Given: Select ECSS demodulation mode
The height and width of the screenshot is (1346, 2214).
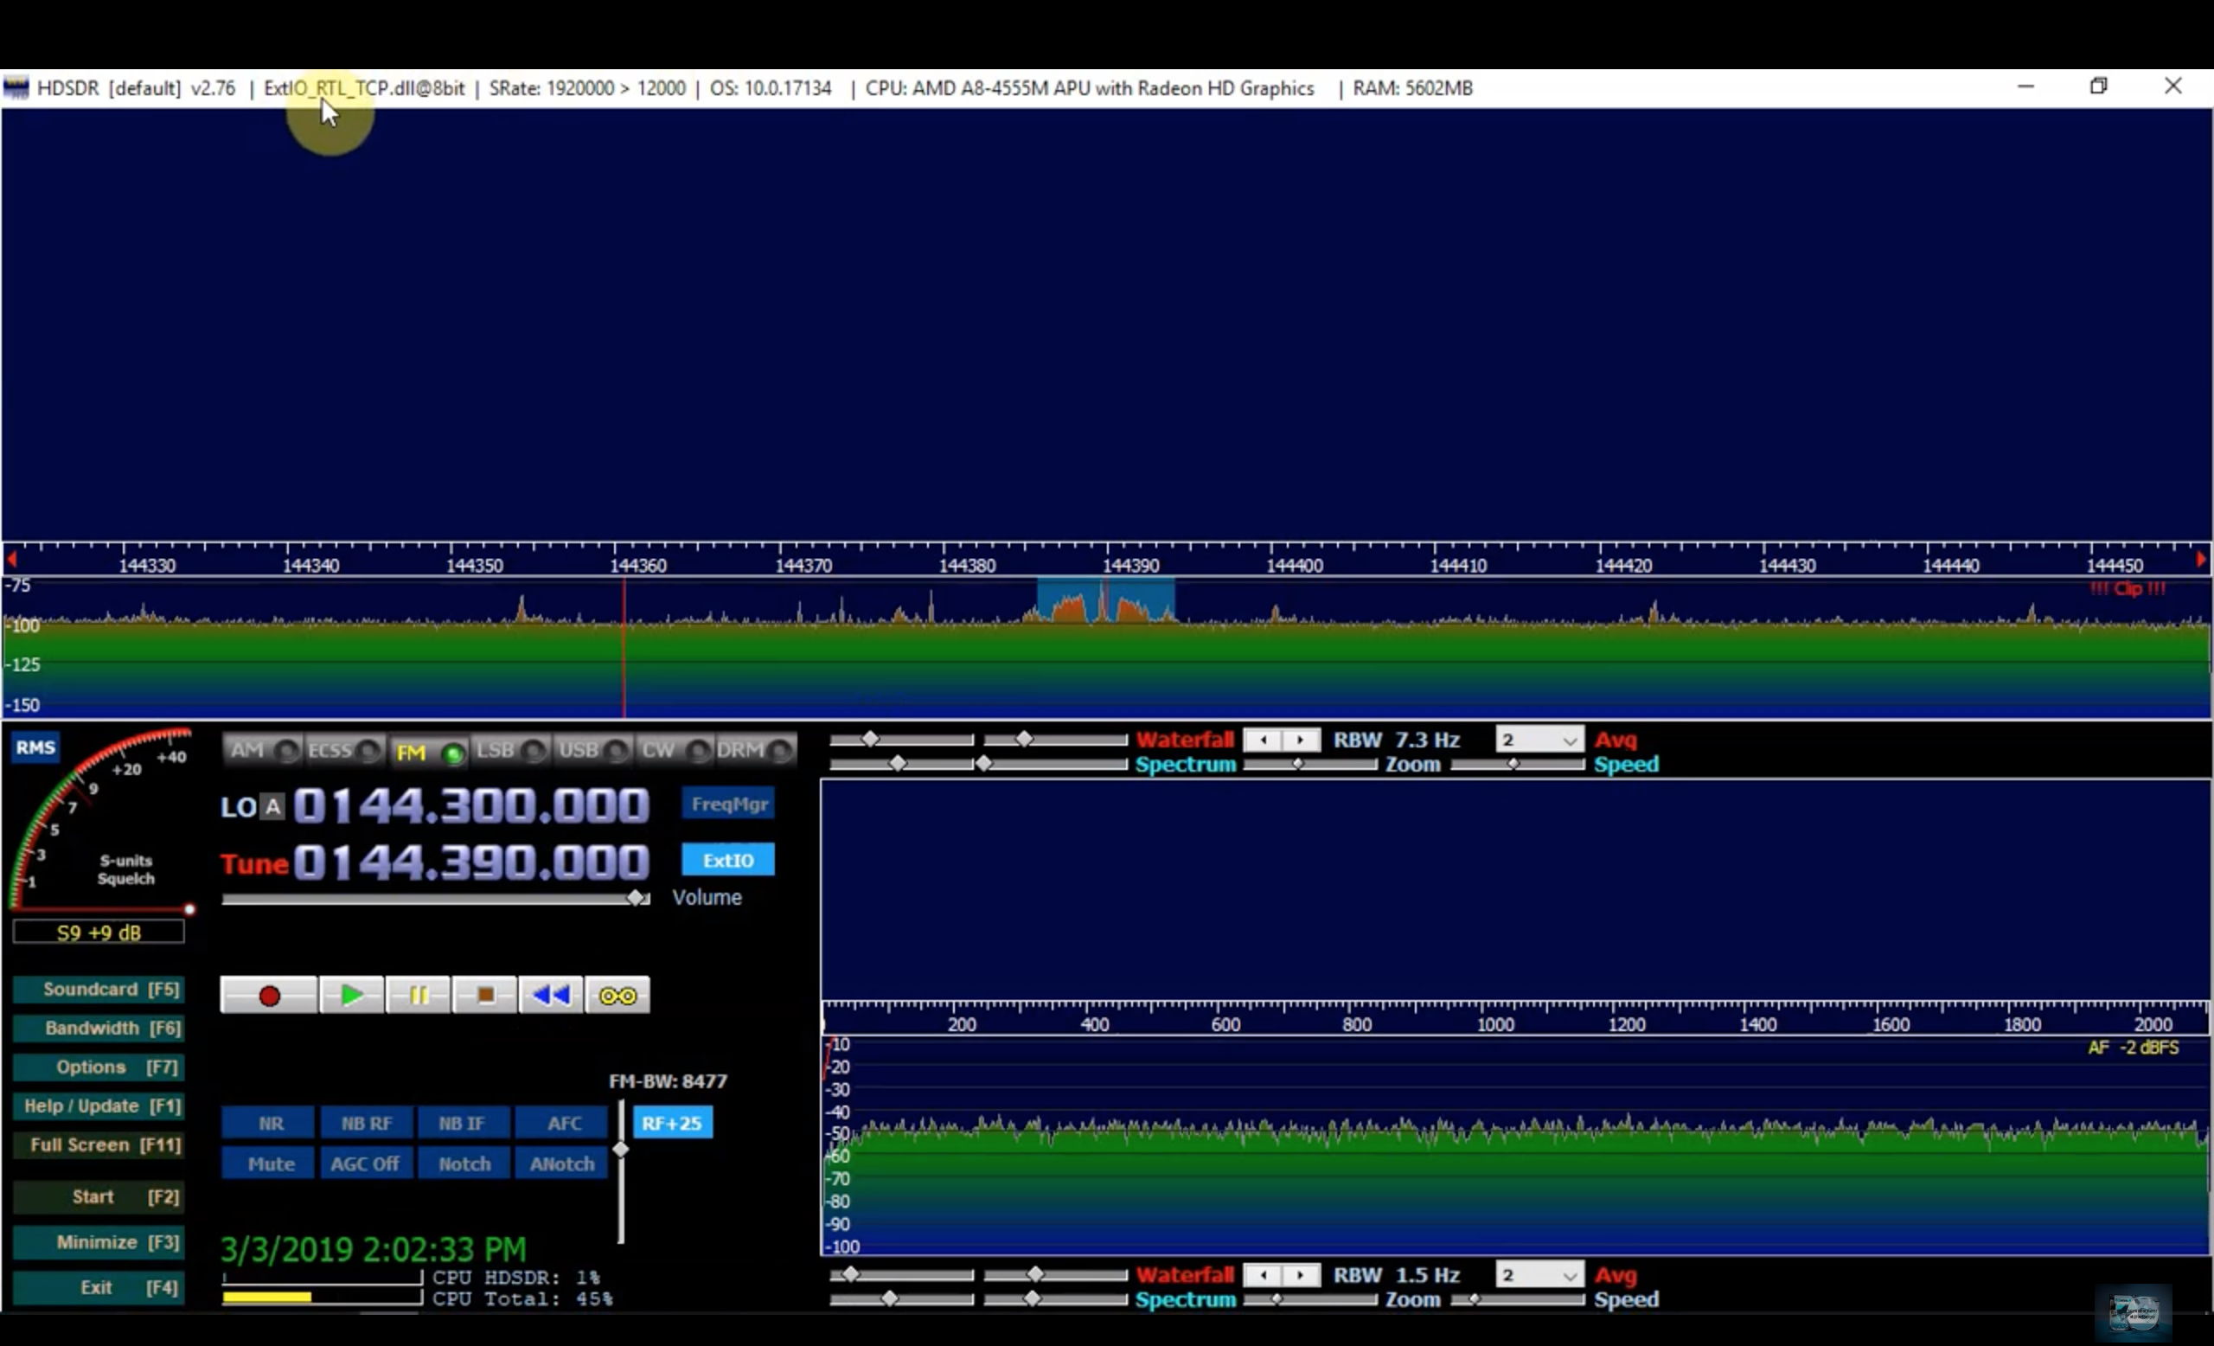Looking at the screenshot, I should click(344, 751).
